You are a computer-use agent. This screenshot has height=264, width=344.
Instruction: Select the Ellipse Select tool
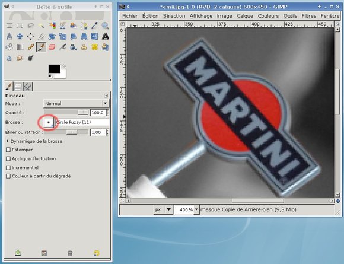coord(20,26)
